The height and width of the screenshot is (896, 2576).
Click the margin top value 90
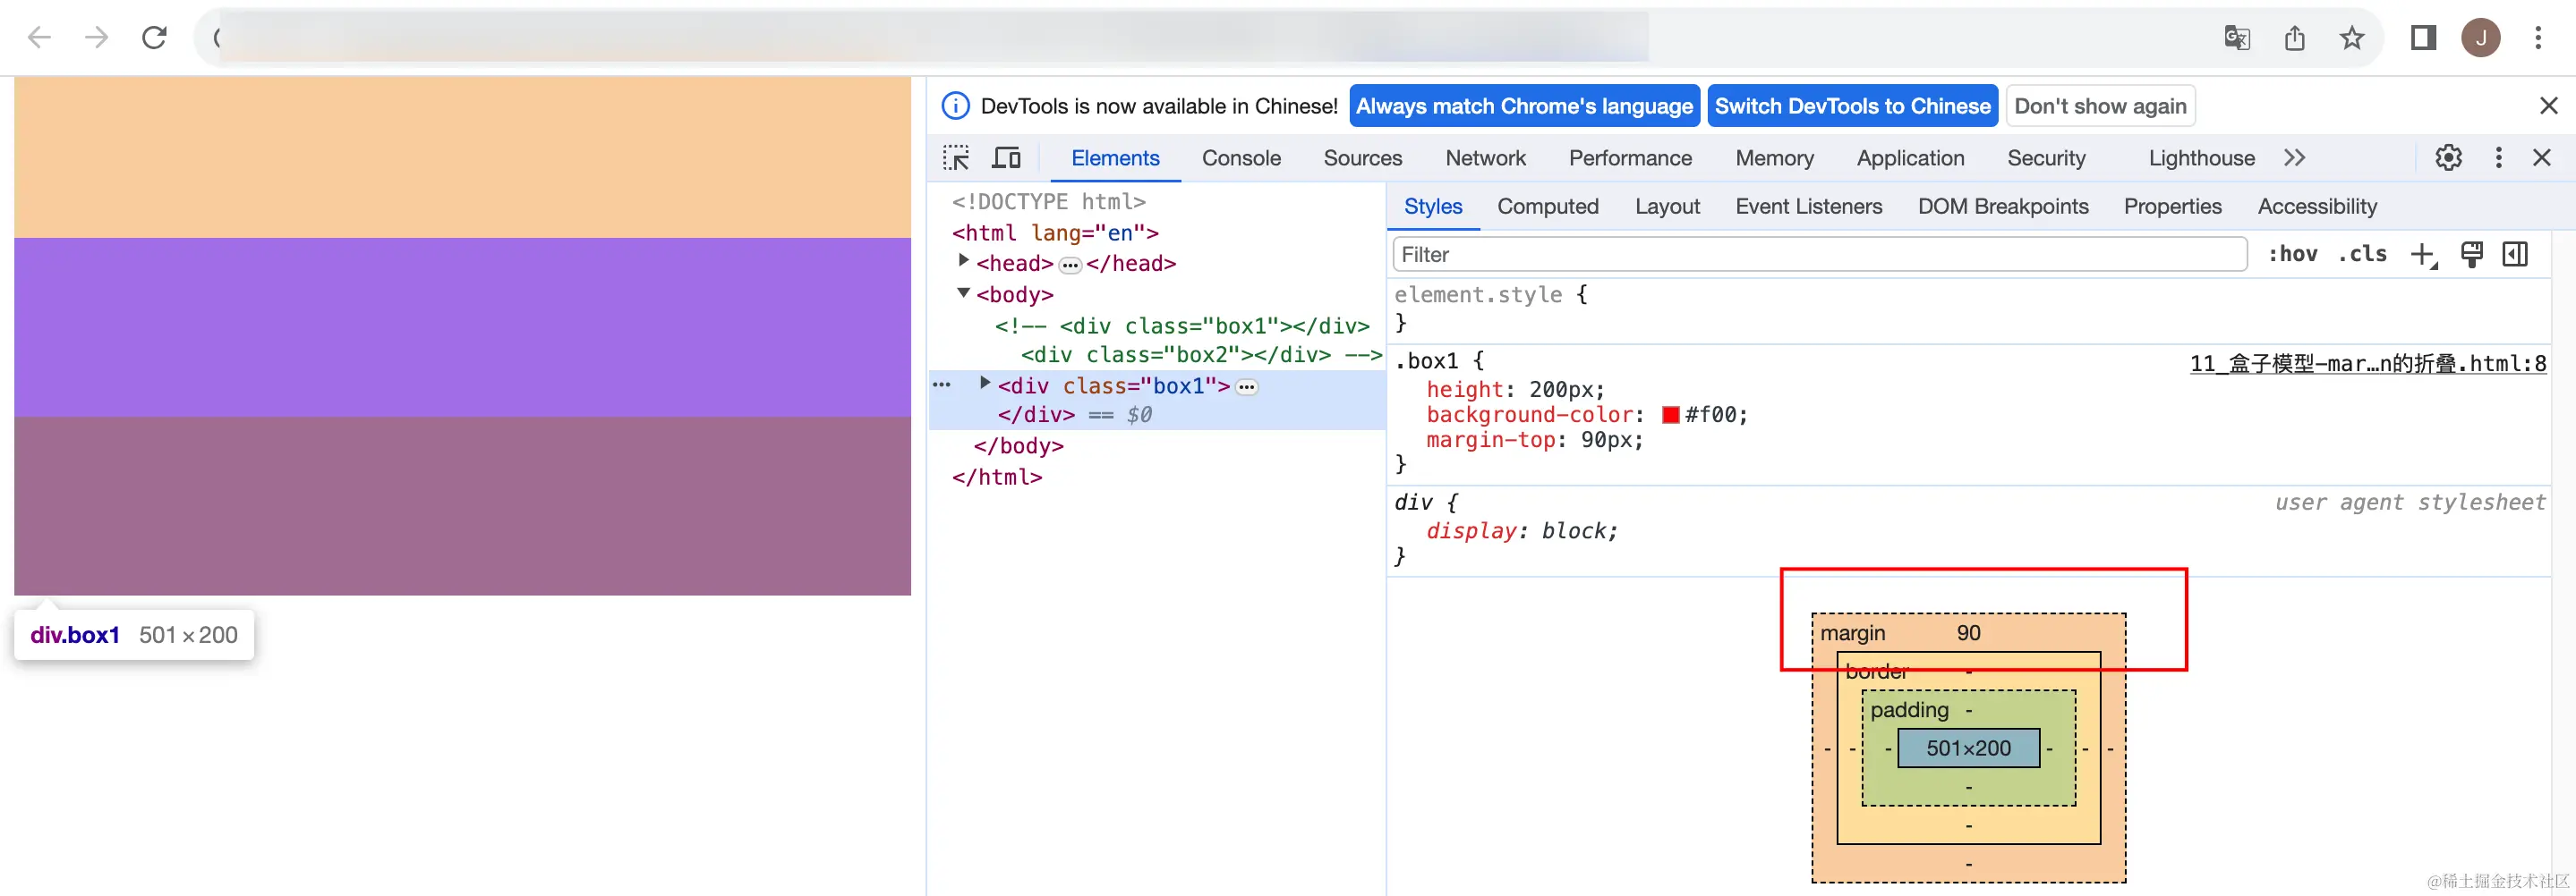coord(1968,633)
